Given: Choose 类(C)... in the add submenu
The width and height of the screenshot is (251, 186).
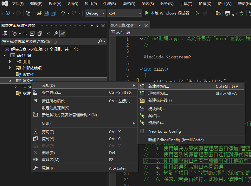Looking at the screenshot, I should point(191,116).
